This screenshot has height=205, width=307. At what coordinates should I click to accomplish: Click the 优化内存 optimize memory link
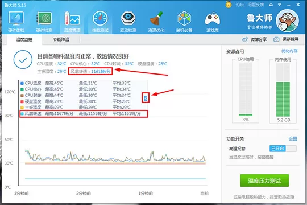289,51
